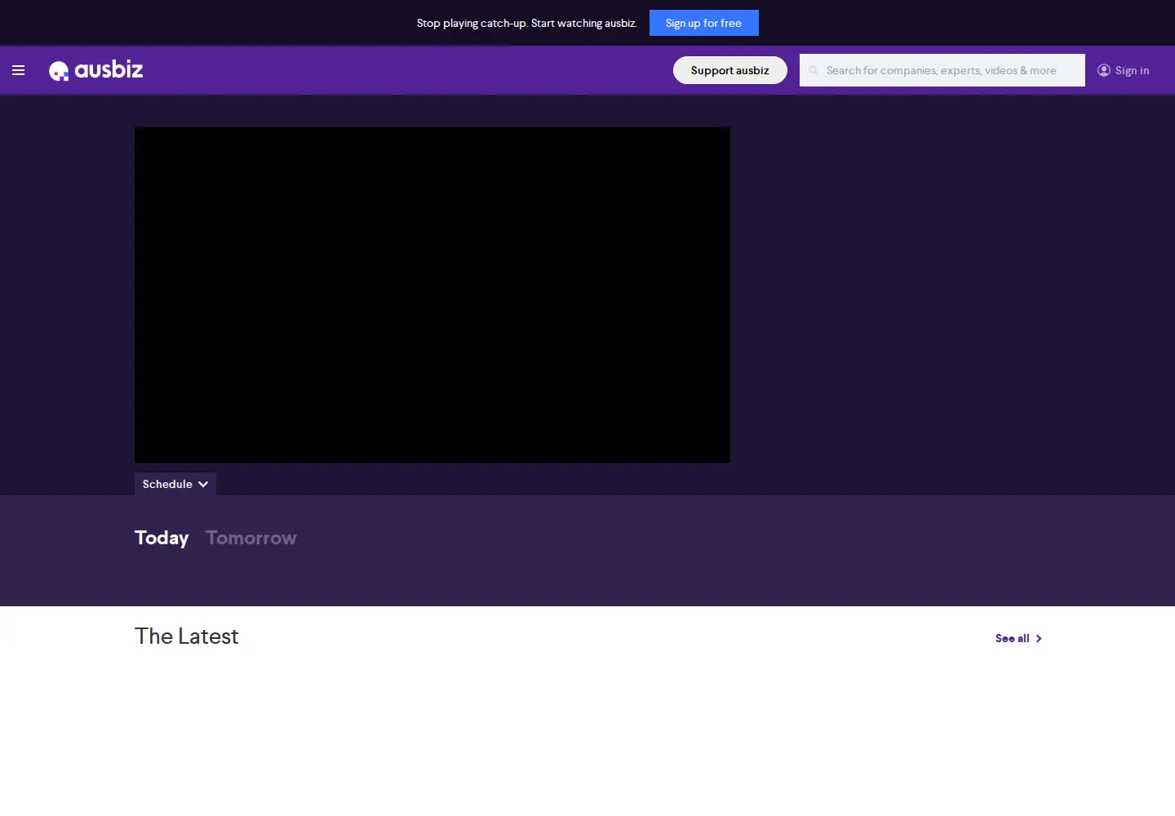Focus the search companies, experts, videos field
The image size is (1175, 816).
(x=942, y=70)
